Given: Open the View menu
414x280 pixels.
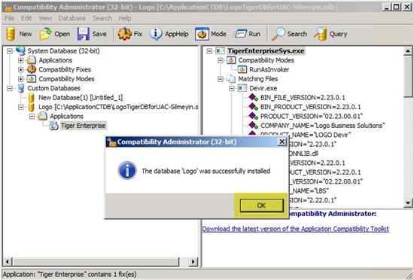Looking at the screenshot, I should [45, 18].
